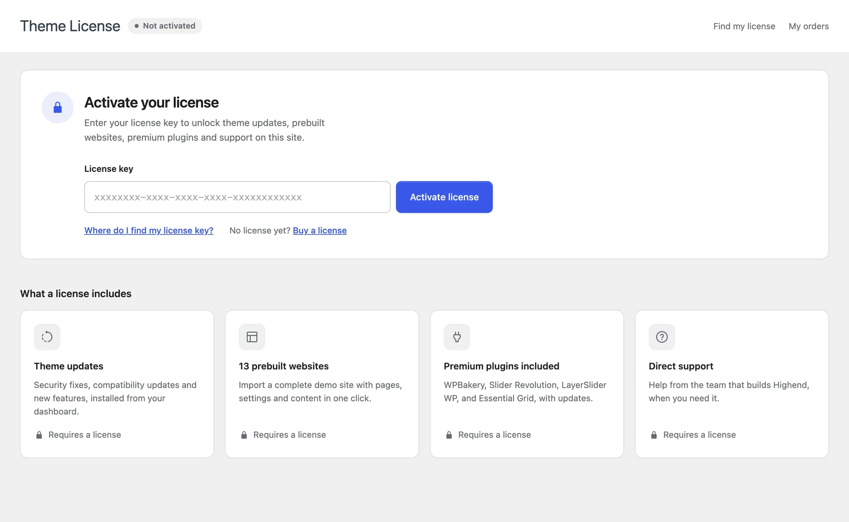
Task: Open Find my license in header
Action: coord(744,26)
